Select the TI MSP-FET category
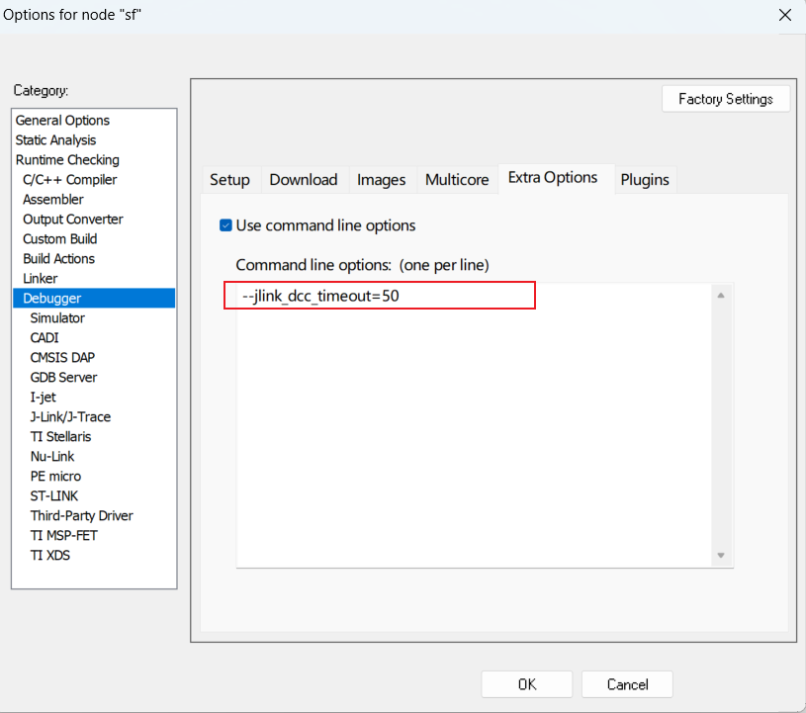This screenshot has height=713, width=806. tap(63, 535)
